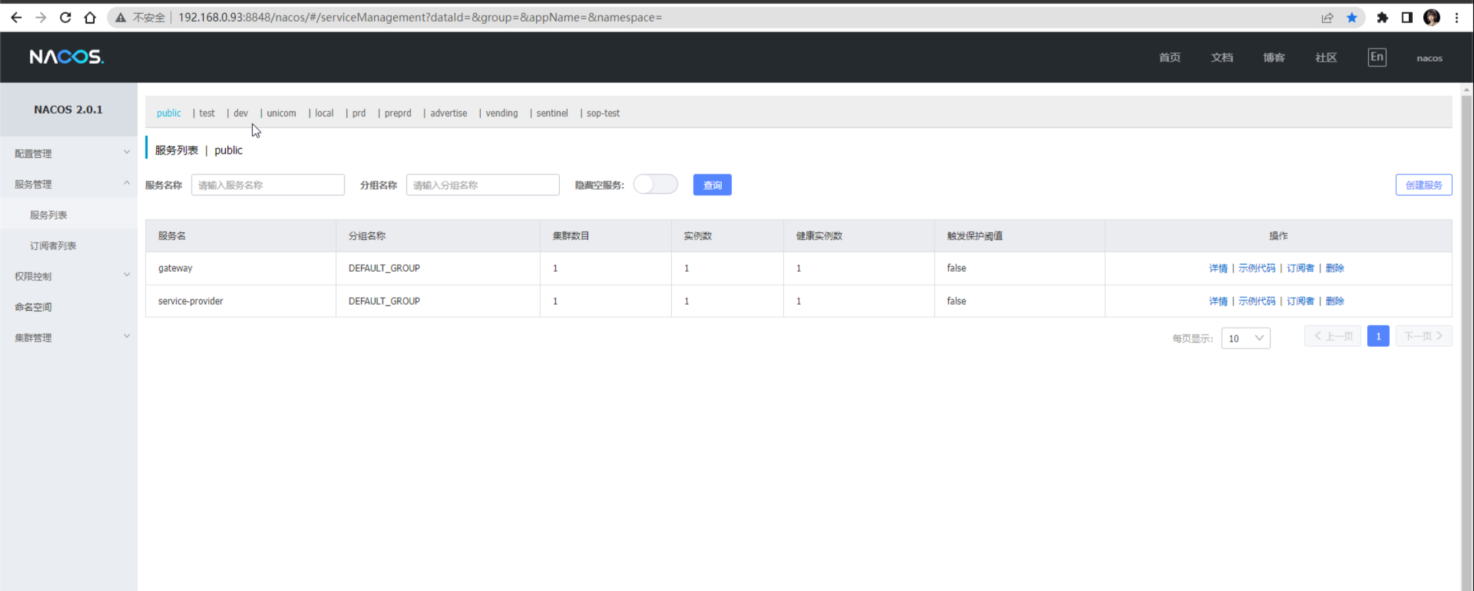Switch to the unicom namespace tab
The image size is (1474, 591).
[x=281, y=113]
